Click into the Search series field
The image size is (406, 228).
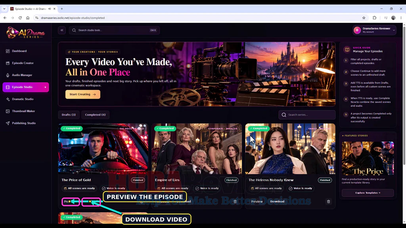[x=307, y=115]
